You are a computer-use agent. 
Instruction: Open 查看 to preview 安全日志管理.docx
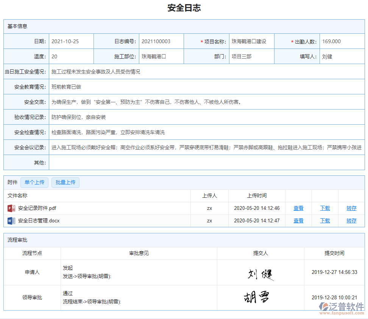(x=299, y=220)
